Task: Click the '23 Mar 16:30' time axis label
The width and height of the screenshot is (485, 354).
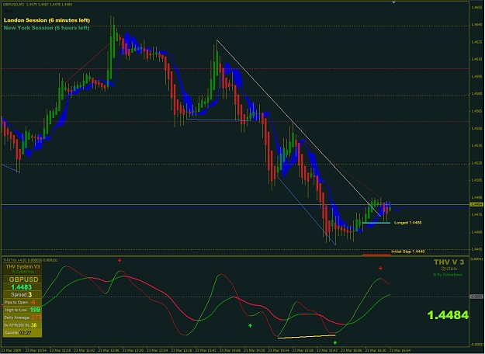Action: pyautogui.click(x=376, y=350)
